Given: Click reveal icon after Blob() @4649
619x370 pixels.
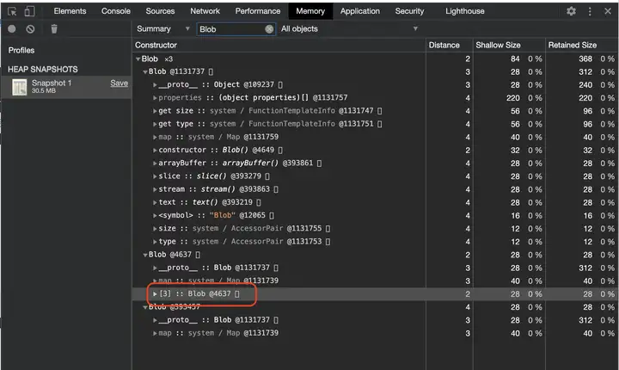Looking at the screenshot, I should click(x=280, y=151).
